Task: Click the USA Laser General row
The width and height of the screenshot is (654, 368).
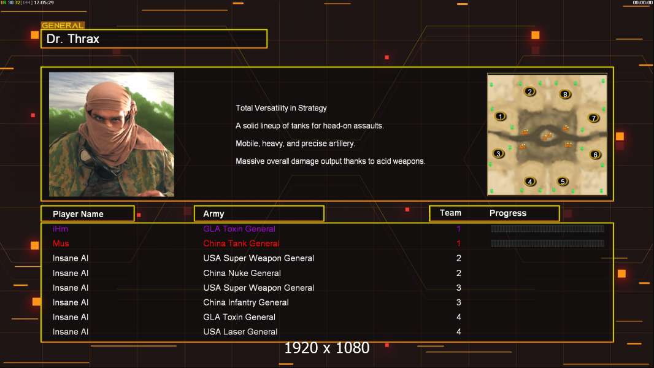Action: pos(240,332)
